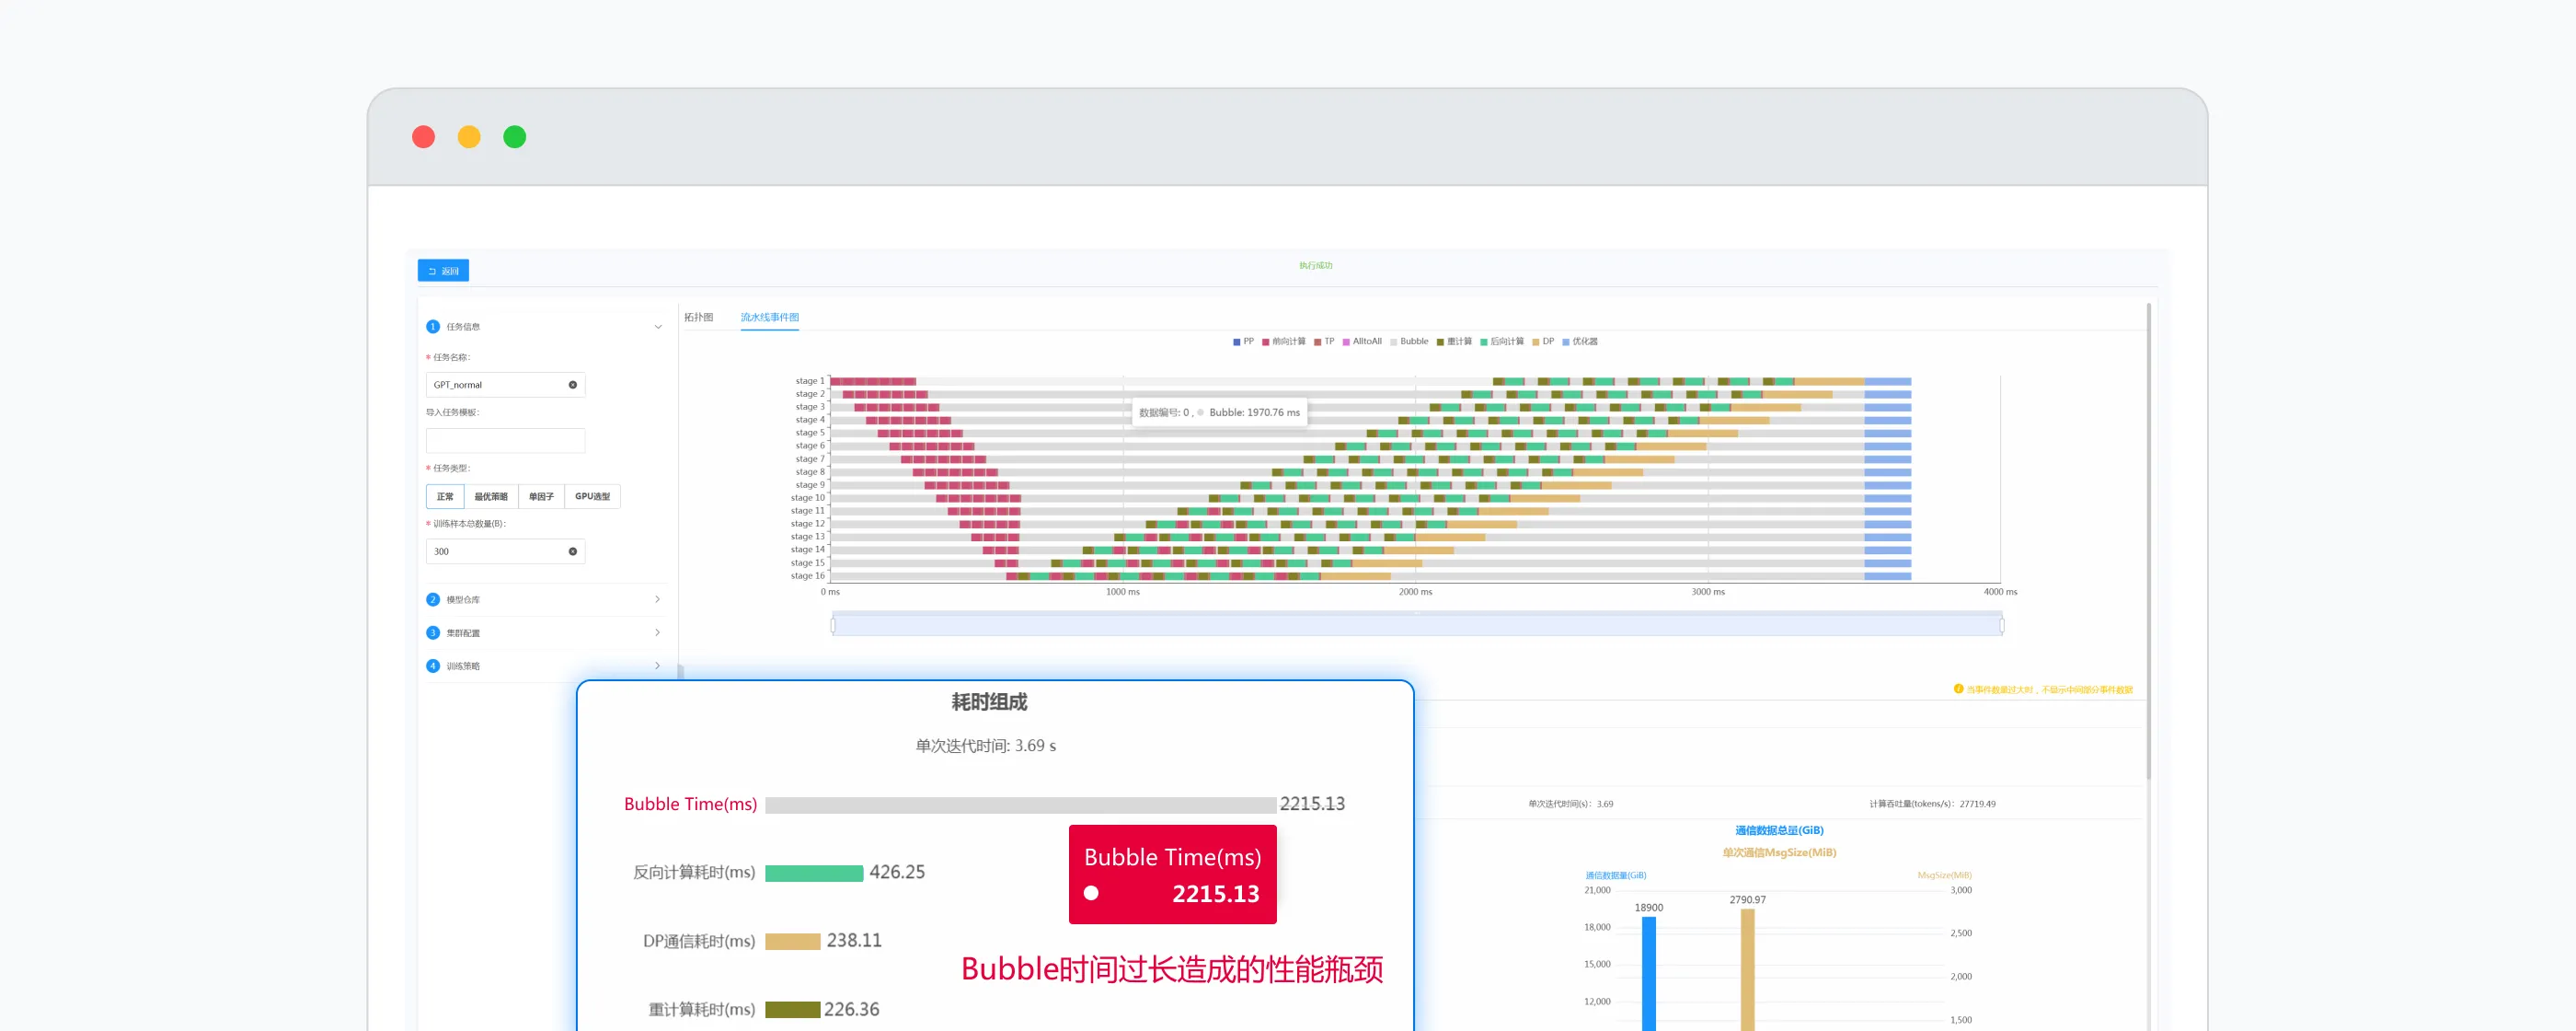Viewport: 2576px width, 1031px height.
Task: Switch to the 流水线事件图 tab
Action: (x=770, y=318)
